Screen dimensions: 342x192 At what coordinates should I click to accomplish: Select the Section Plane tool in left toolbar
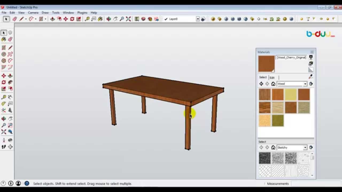tap(10, 147)
